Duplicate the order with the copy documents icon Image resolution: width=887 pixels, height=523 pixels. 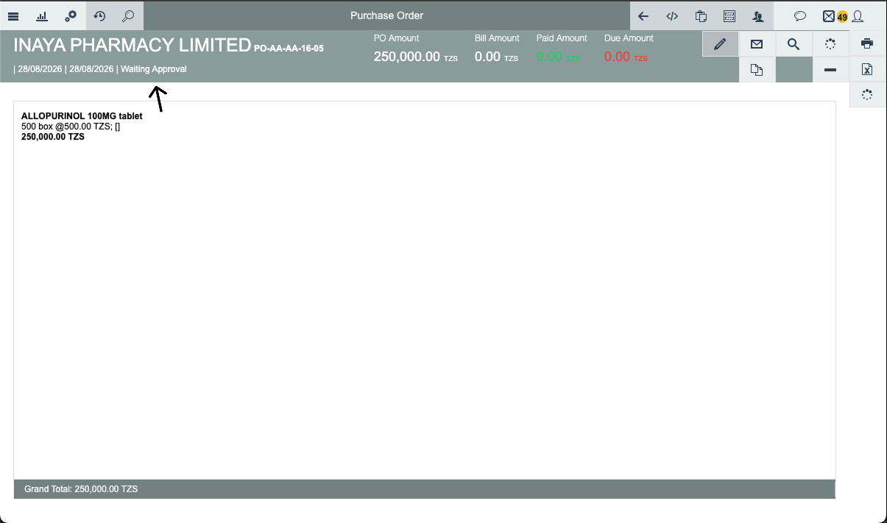pyautogui.click(x=757, y=70)
